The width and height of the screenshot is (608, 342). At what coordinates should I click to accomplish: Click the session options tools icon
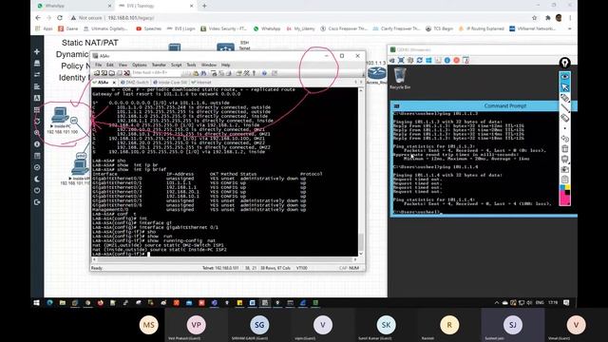(247, 73)
